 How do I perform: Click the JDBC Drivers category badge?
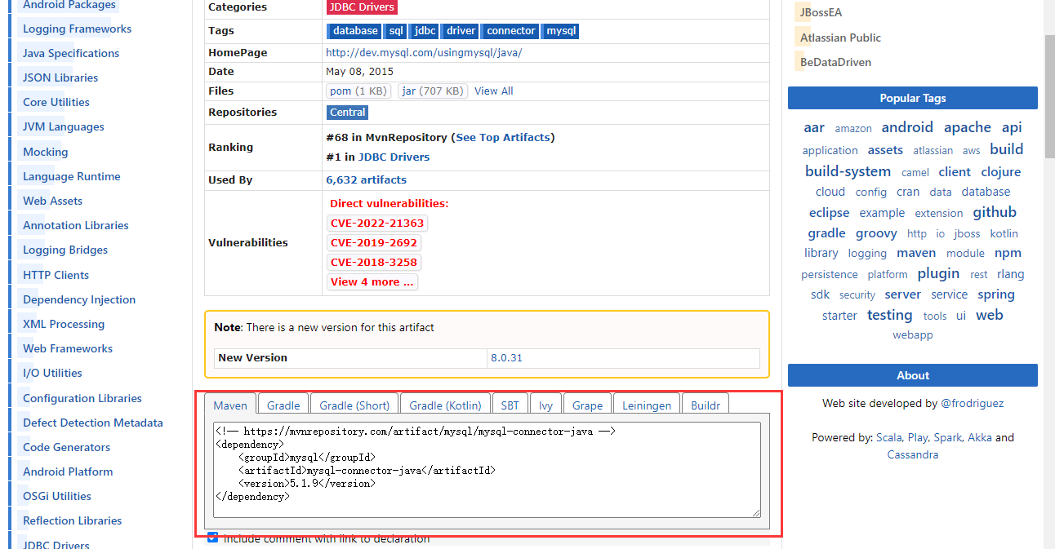(x=362, y=7)
